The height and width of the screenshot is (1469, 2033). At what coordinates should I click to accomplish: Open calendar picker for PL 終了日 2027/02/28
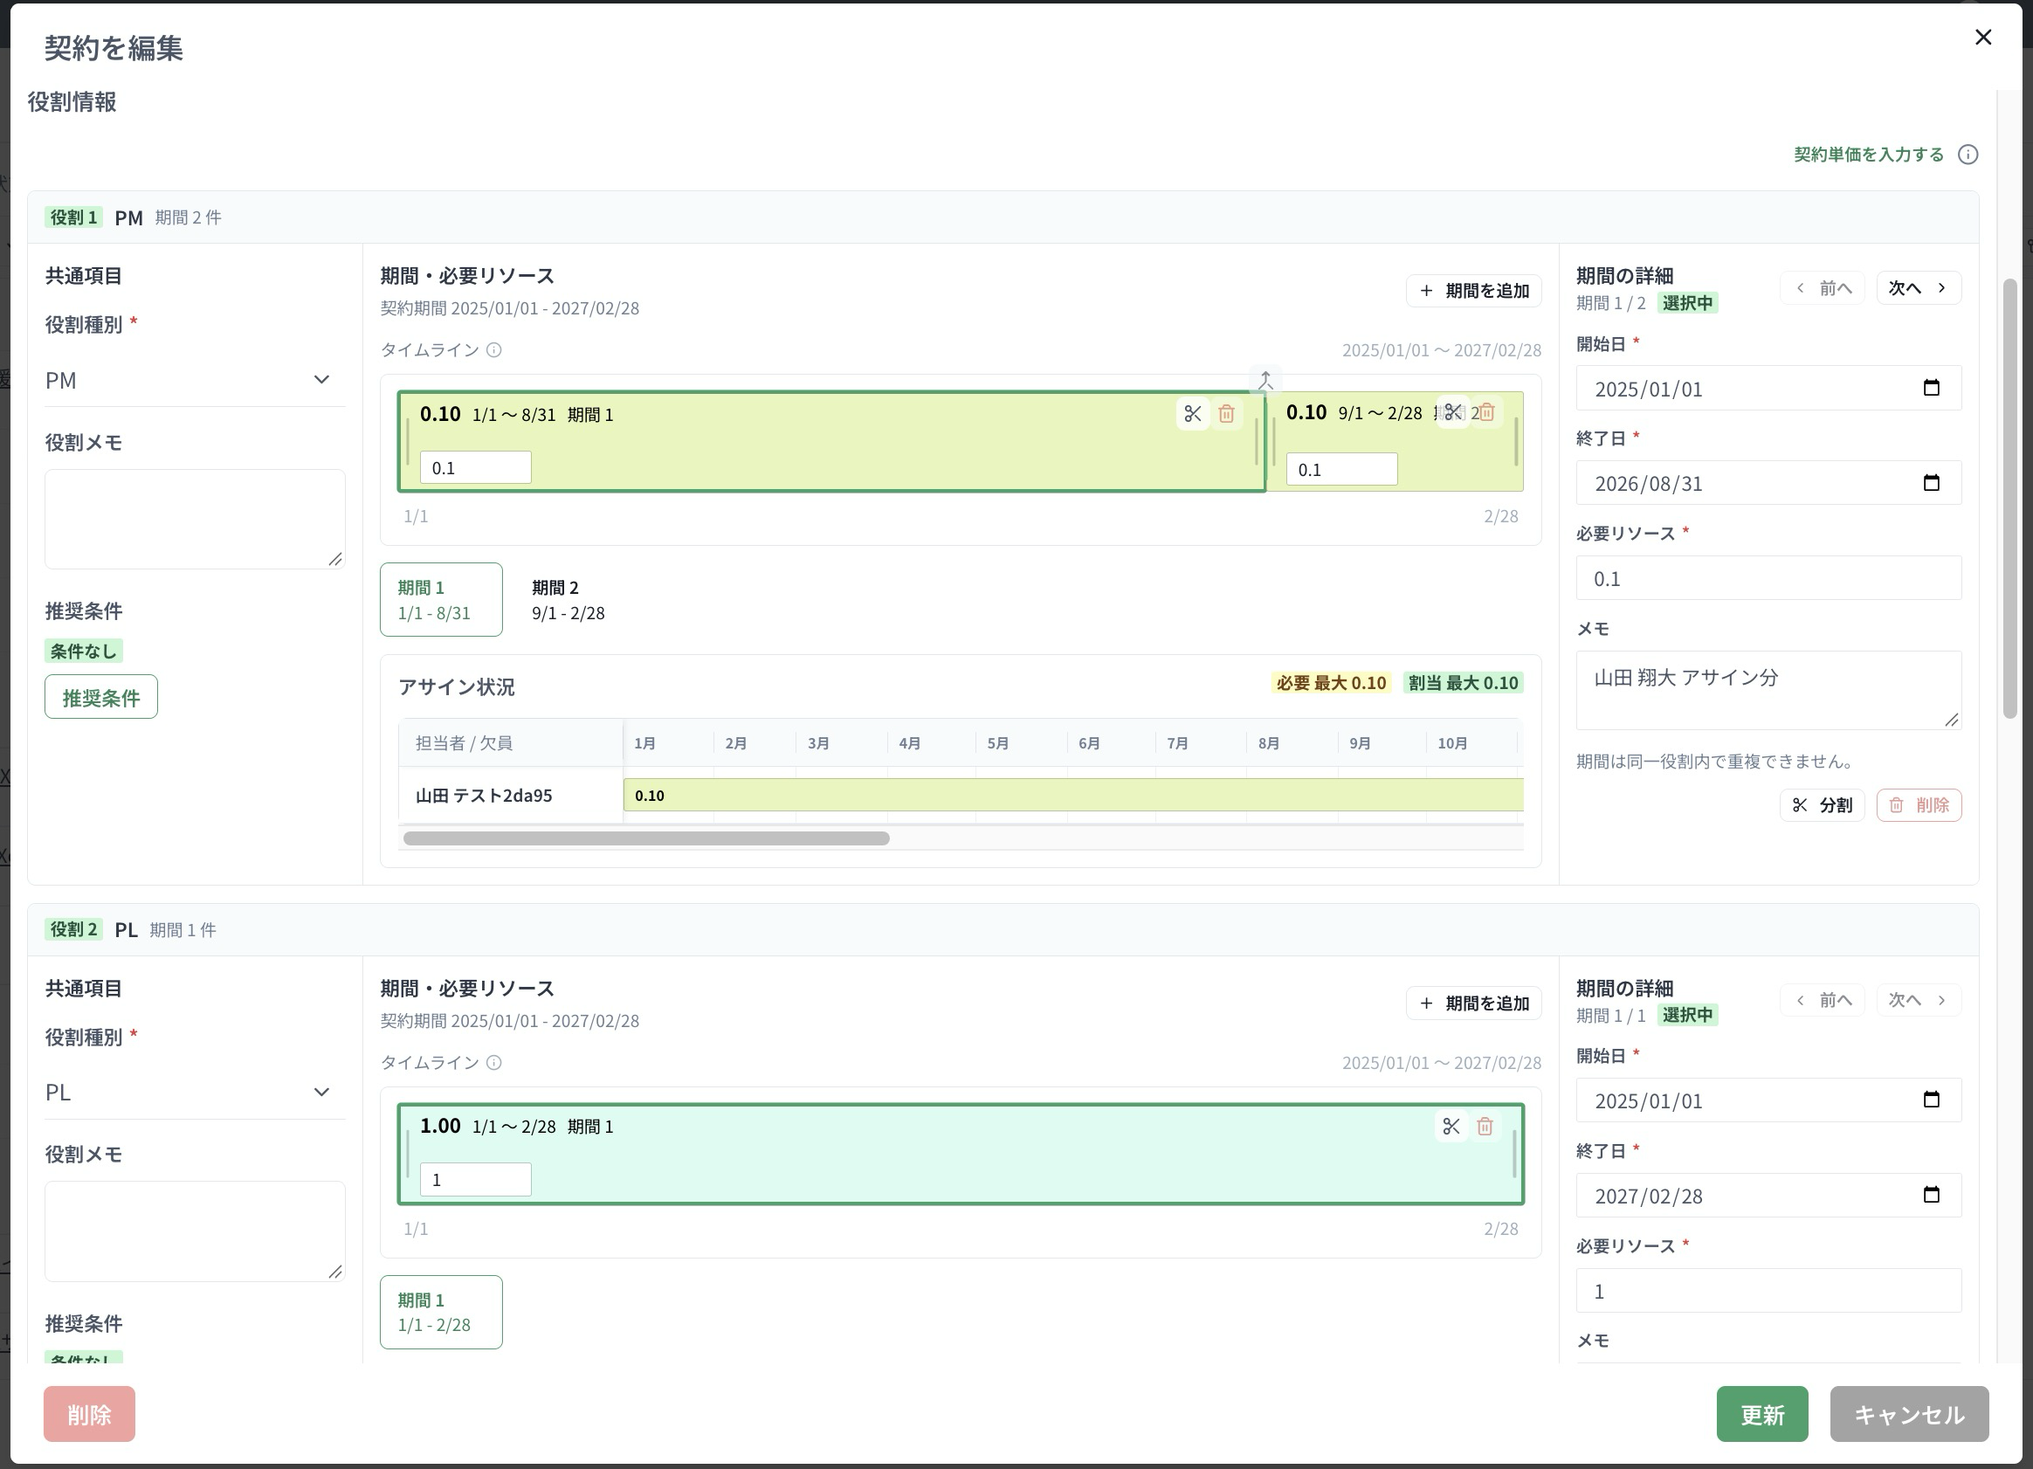point(1932,1195)
